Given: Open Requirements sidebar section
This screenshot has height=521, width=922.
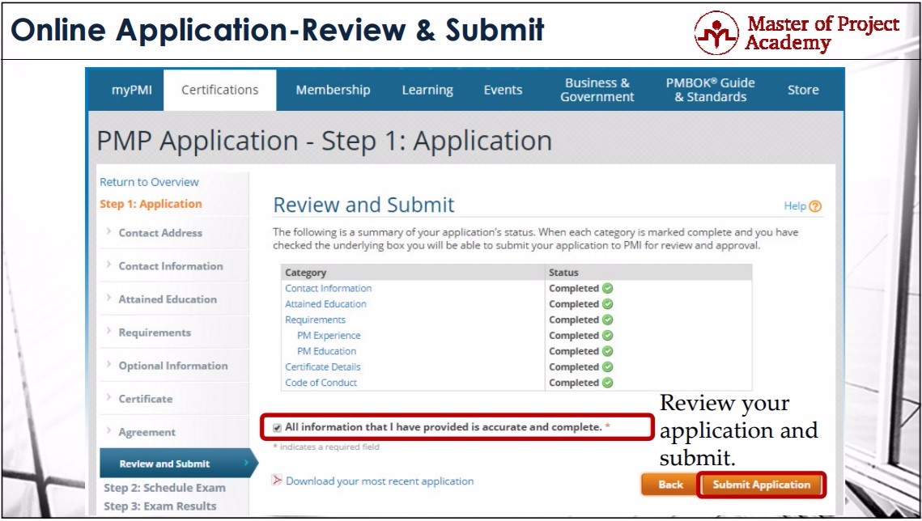Looking at the screenshot, I should 155,333.
